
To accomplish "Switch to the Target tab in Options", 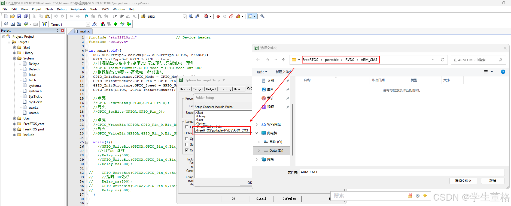I will pos(198,89).
